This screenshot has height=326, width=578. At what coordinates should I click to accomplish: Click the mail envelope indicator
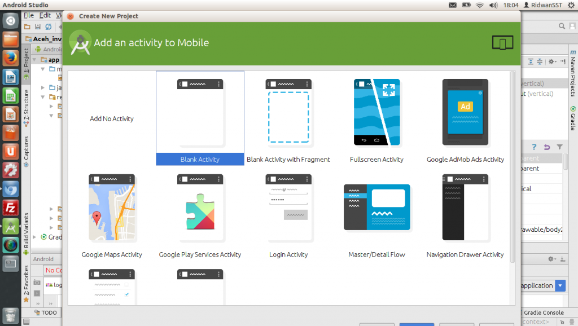[x=453, y=5]
